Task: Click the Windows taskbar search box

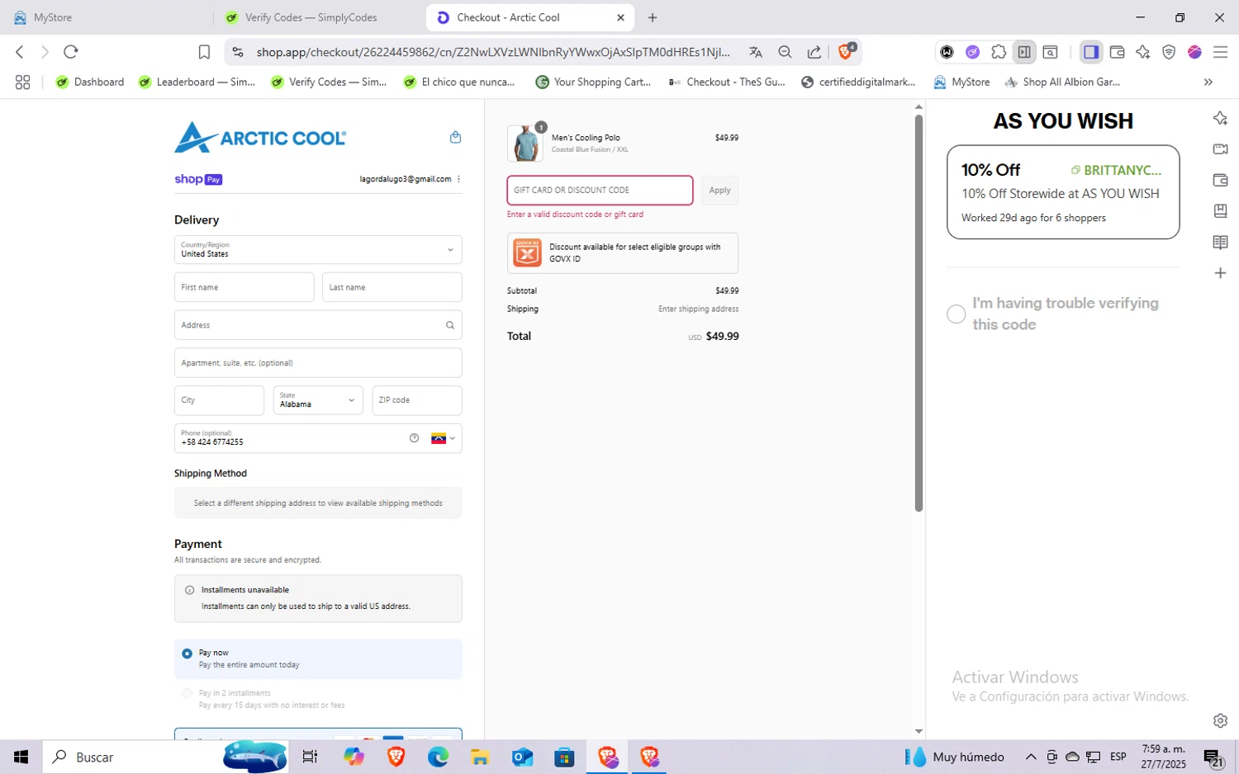Action: [x=165, y=757]
